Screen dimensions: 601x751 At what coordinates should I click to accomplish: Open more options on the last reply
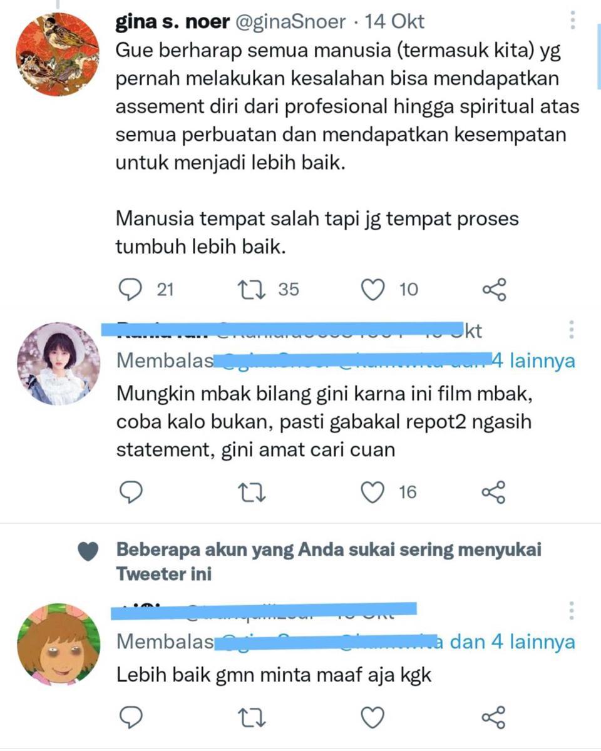pyautogui.click(x=572, y=610)
